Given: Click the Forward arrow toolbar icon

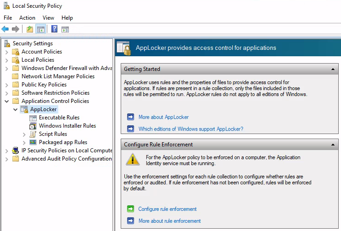Looking at the screenshot, I should pyautogui.click(x=16, y=29).
